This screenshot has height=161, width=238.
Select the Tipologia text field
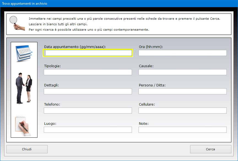coord(88,72)
